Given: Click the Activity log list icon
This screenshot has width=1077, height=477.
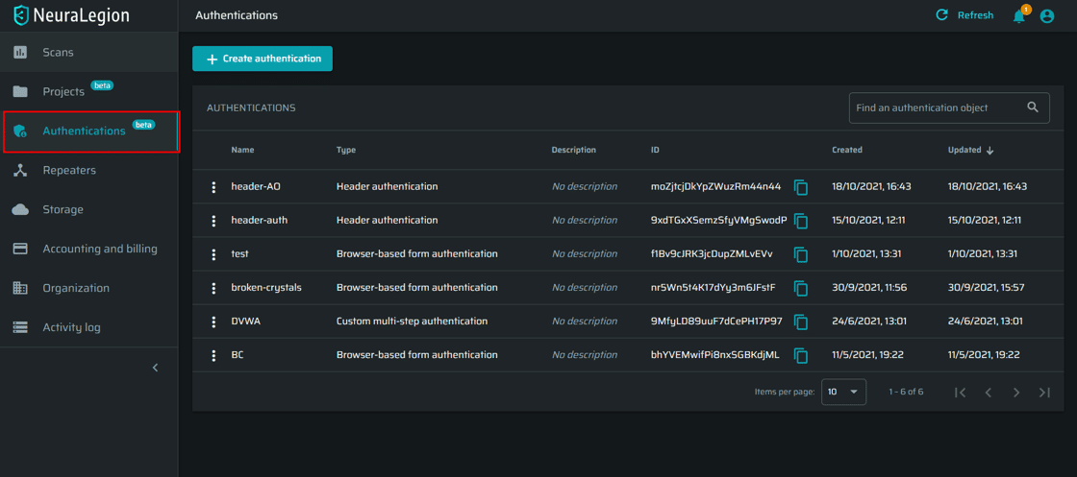Looking at the screenshot, I should coord(20,327).
